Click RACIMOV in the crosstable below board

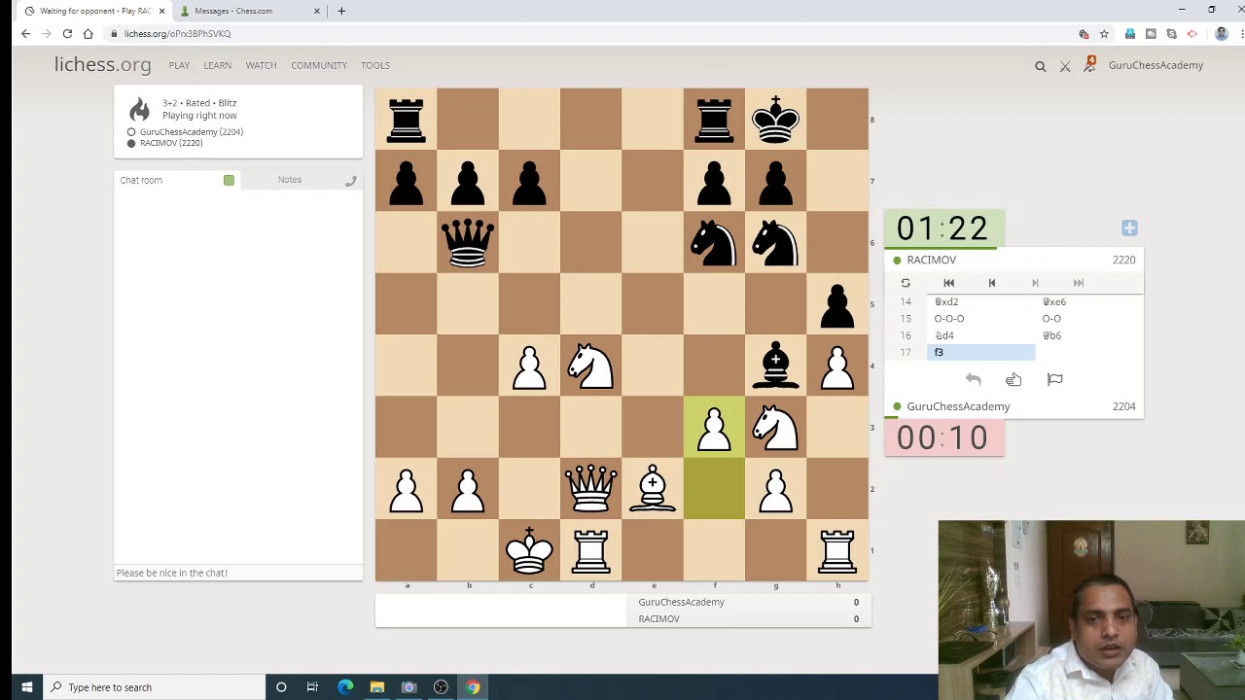[659, 619]
